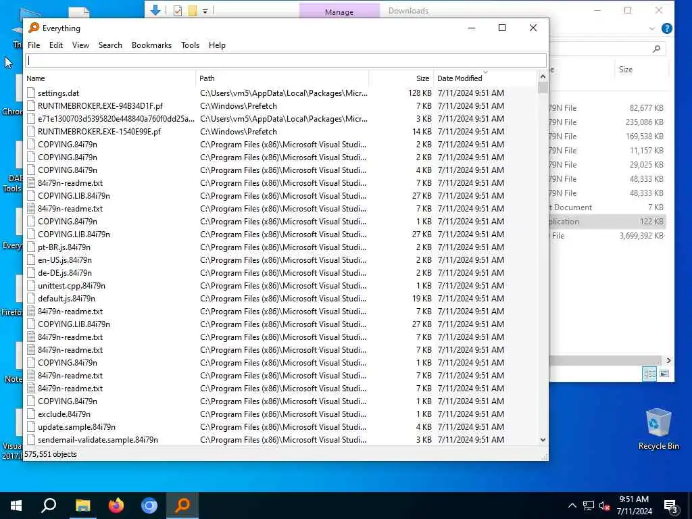This screenshot has height=519, width=692.
Task: Sort results by Path column header
Action: [282, 78]
